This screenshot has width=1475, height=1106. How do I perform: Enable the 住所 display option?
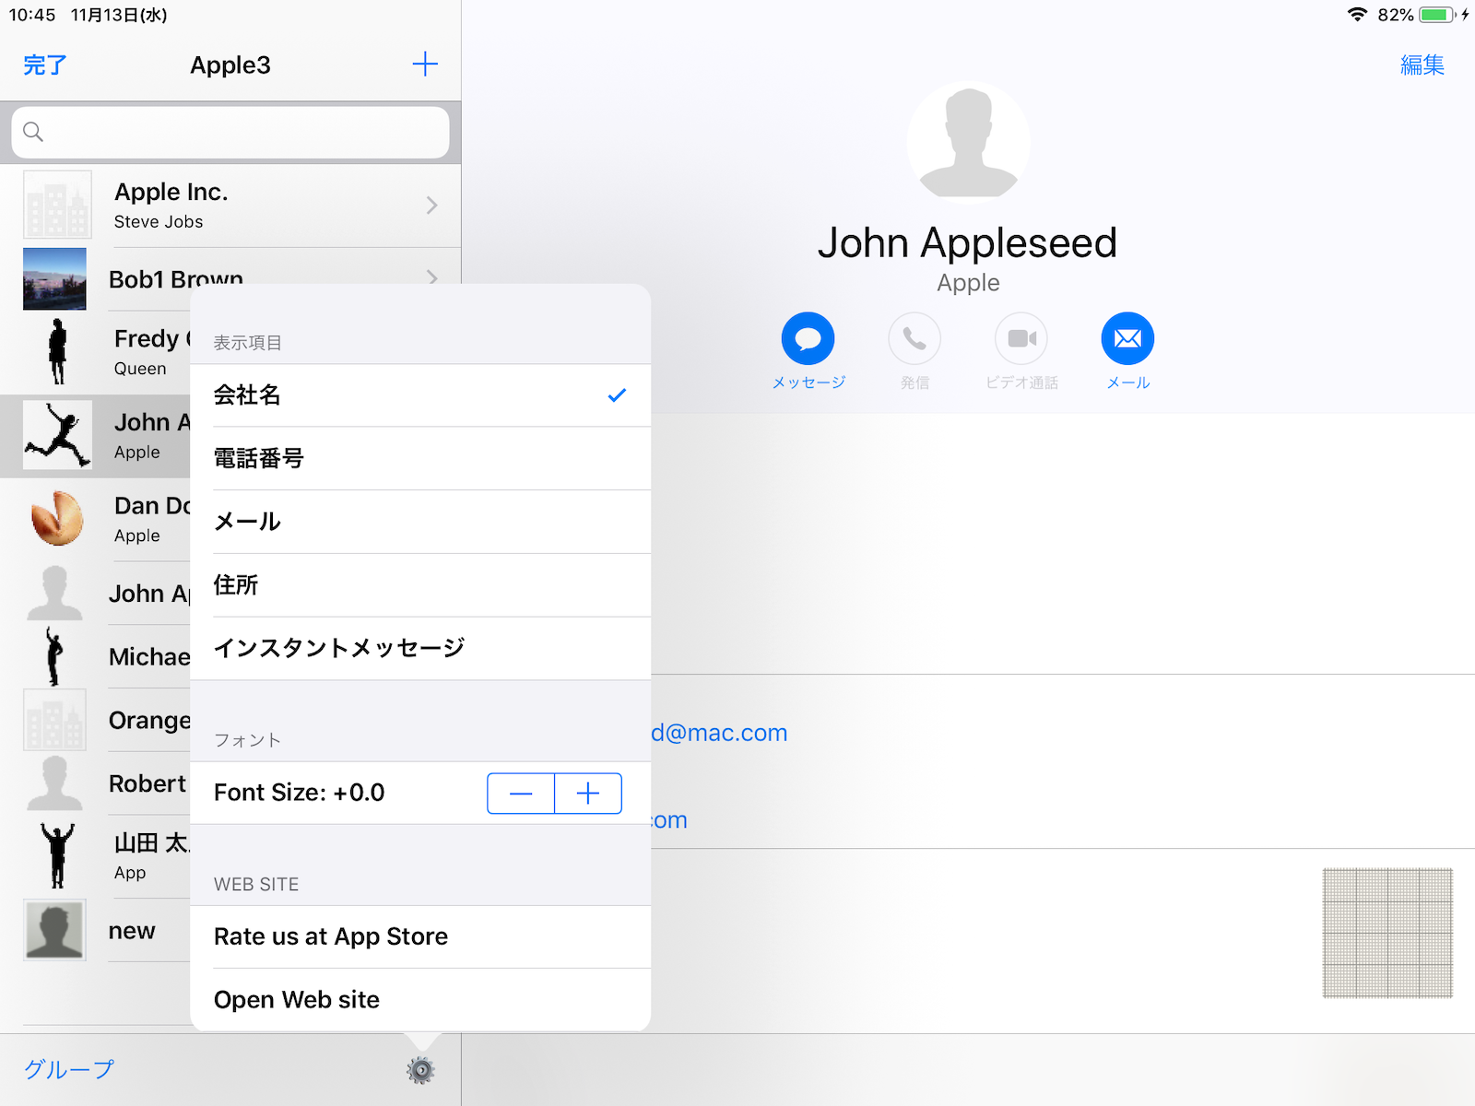tap(420, 585)
